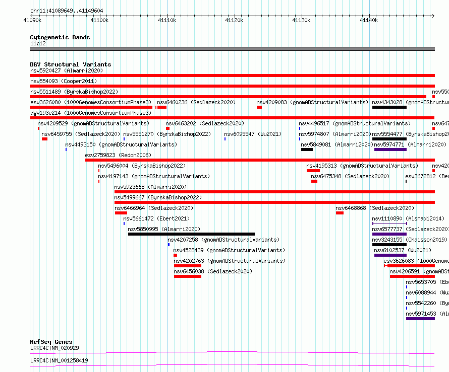Click the nsv1110890 (Alsmadi2014) label
449x372 pixels.
[x=408, y=218]
